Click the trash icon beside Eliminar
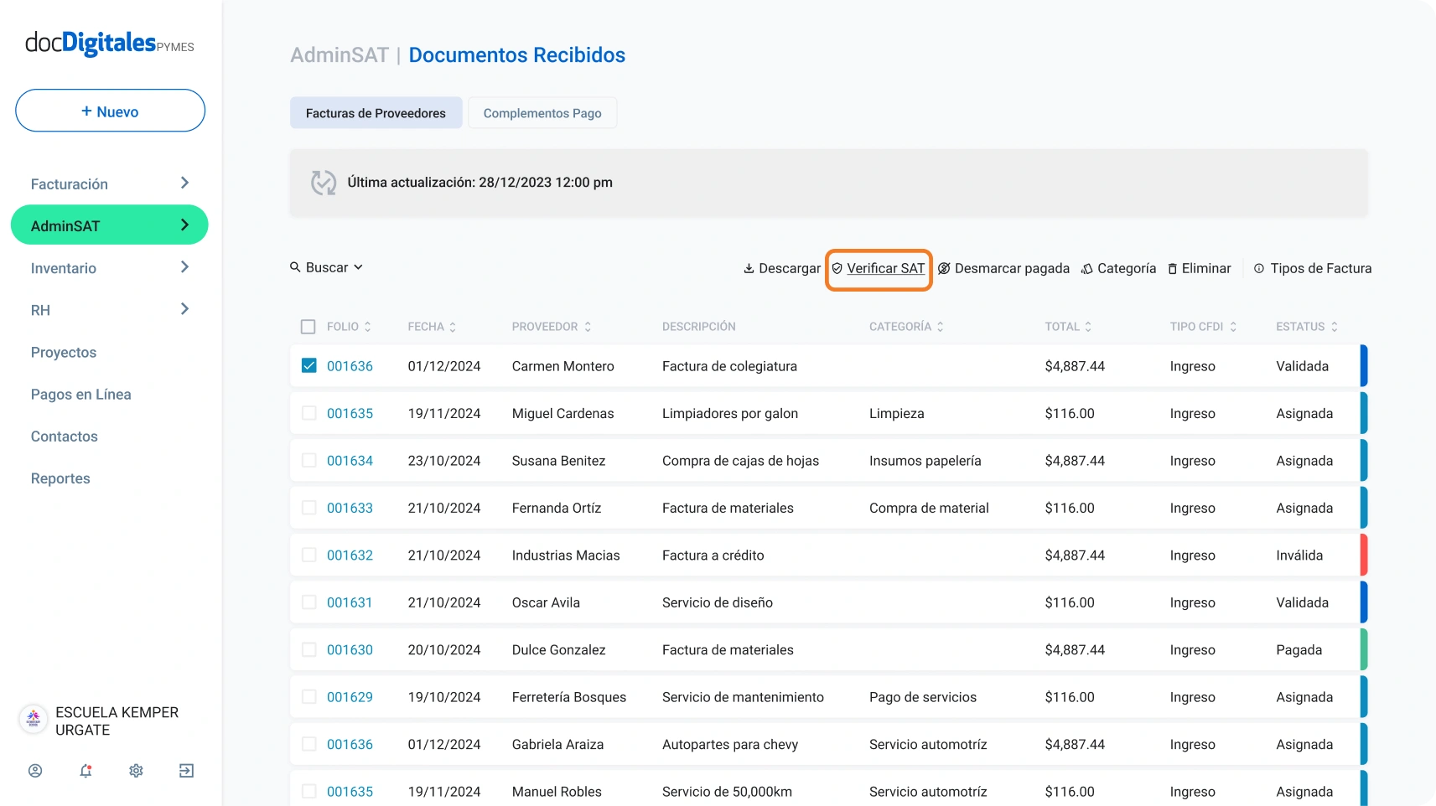Screen dimensions: 1436x806 tap(1173, 269)
